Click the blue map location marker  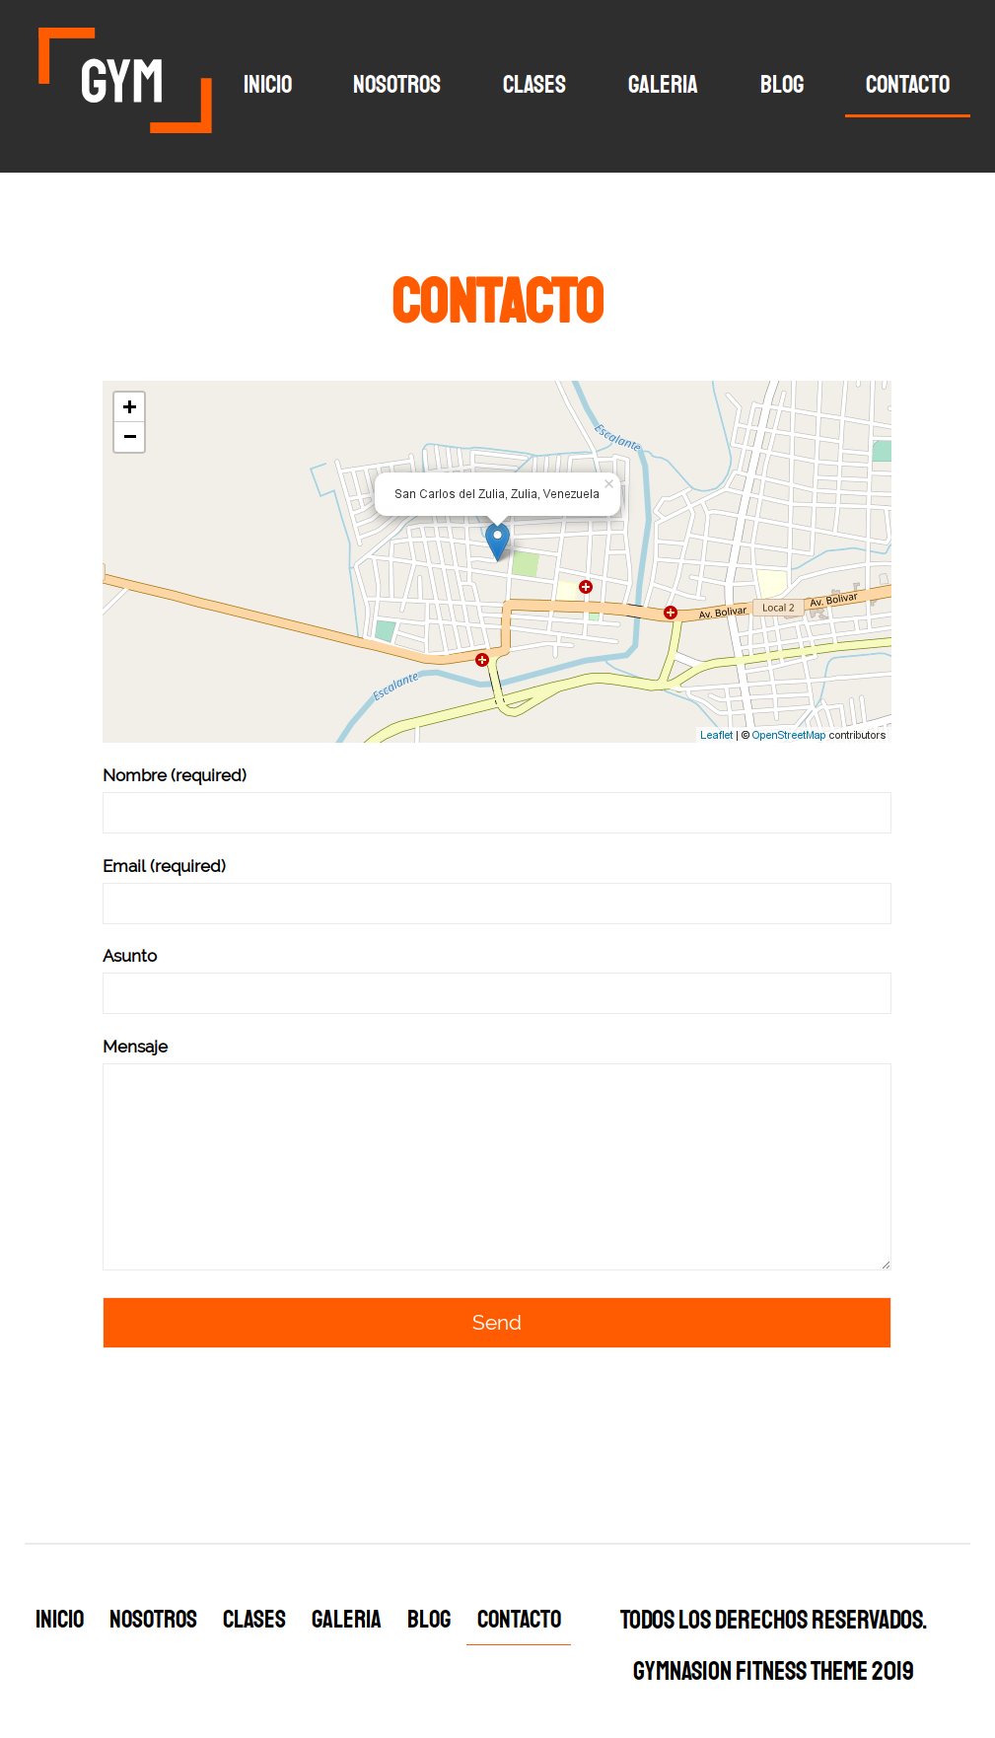(x=497, y=541)
